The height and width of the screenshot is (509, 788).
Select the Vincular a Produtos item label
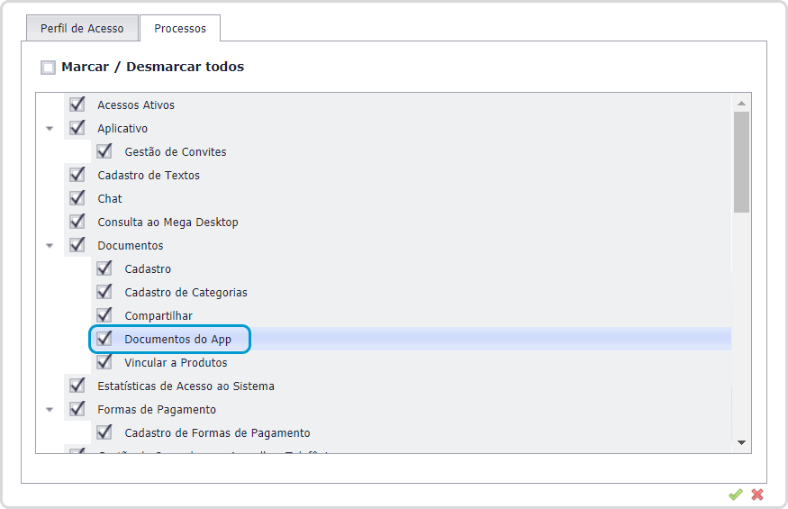(x=176, y=363)
